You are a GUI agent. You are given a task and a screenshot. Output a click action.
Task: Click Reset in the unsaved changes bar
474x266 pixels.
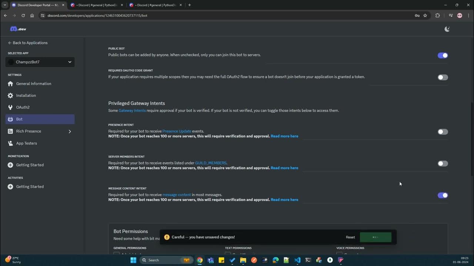click(350, 237)
